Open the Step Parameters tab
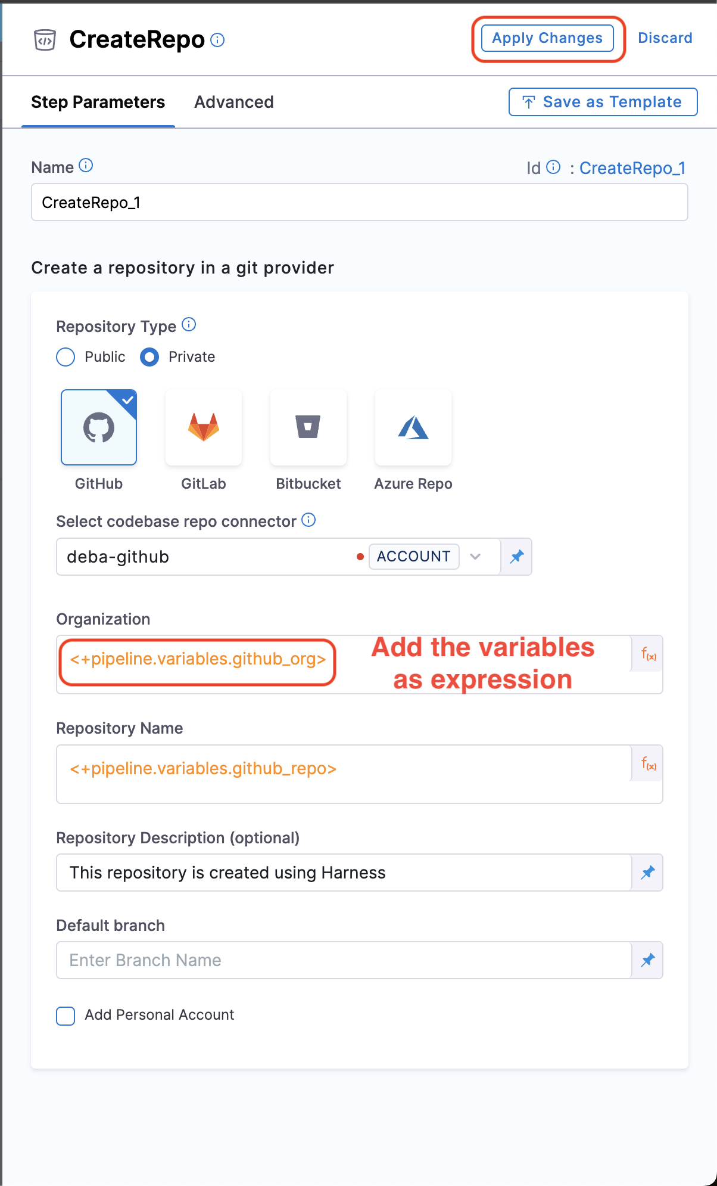The height and width of the screenshot is (1186, 717). point(98,103)
